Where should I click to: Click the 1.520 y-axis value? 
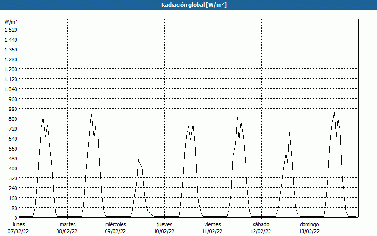pyautogui.click(x=11, y=30)
